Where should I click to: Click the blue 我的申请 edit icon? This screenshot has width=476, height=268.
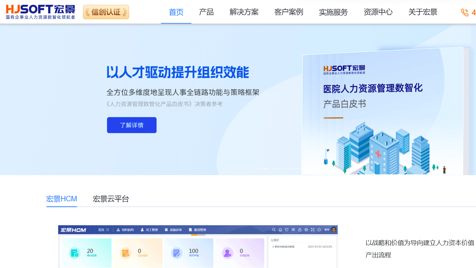pos(177,253)
